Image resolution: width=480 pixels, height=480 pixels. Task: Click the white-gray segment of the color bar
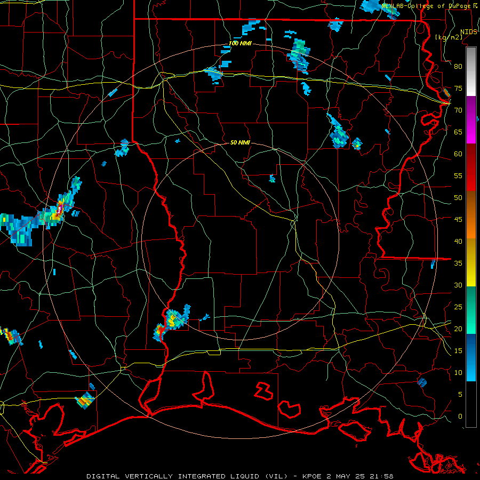tap(471, 71)
